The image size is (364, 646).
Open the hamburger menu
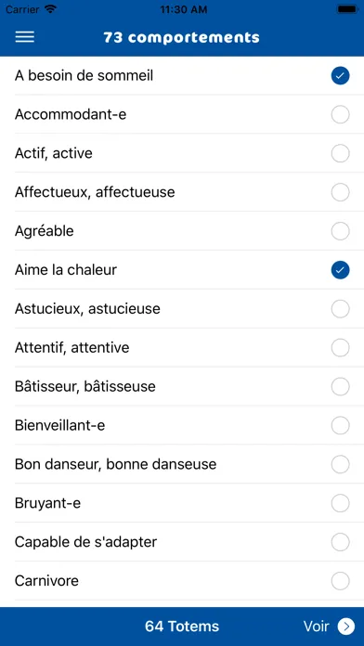pos(25,37)
